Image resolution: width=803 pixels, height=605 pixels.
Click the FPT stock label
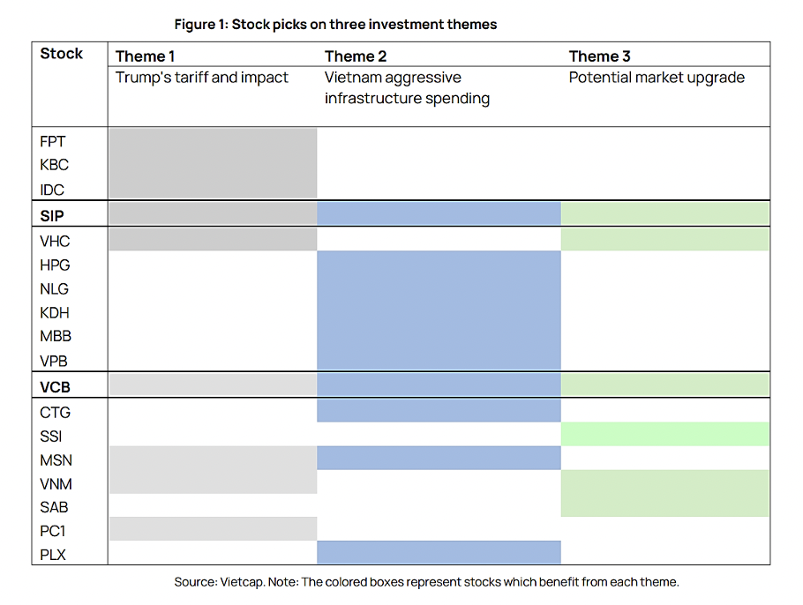click(53, 141)
